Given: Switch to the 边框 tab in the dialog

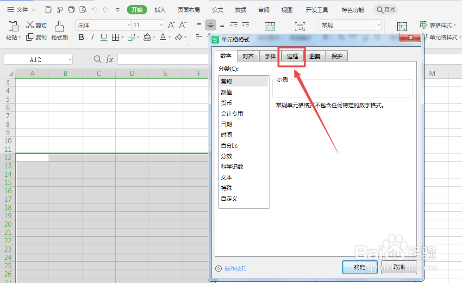Looking at the screenshot, I should [292, 55].
